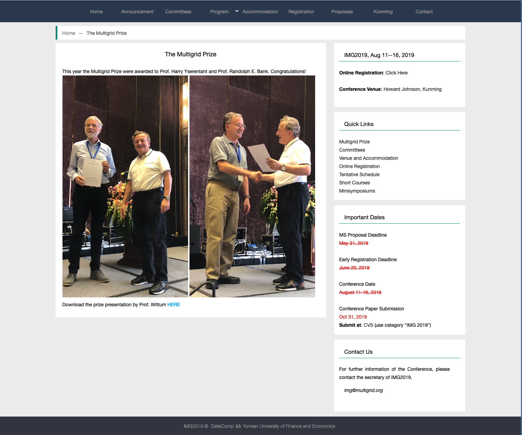522x435 pixels.
Task: Open the left prize photo
Action: (x=125, y=186)
